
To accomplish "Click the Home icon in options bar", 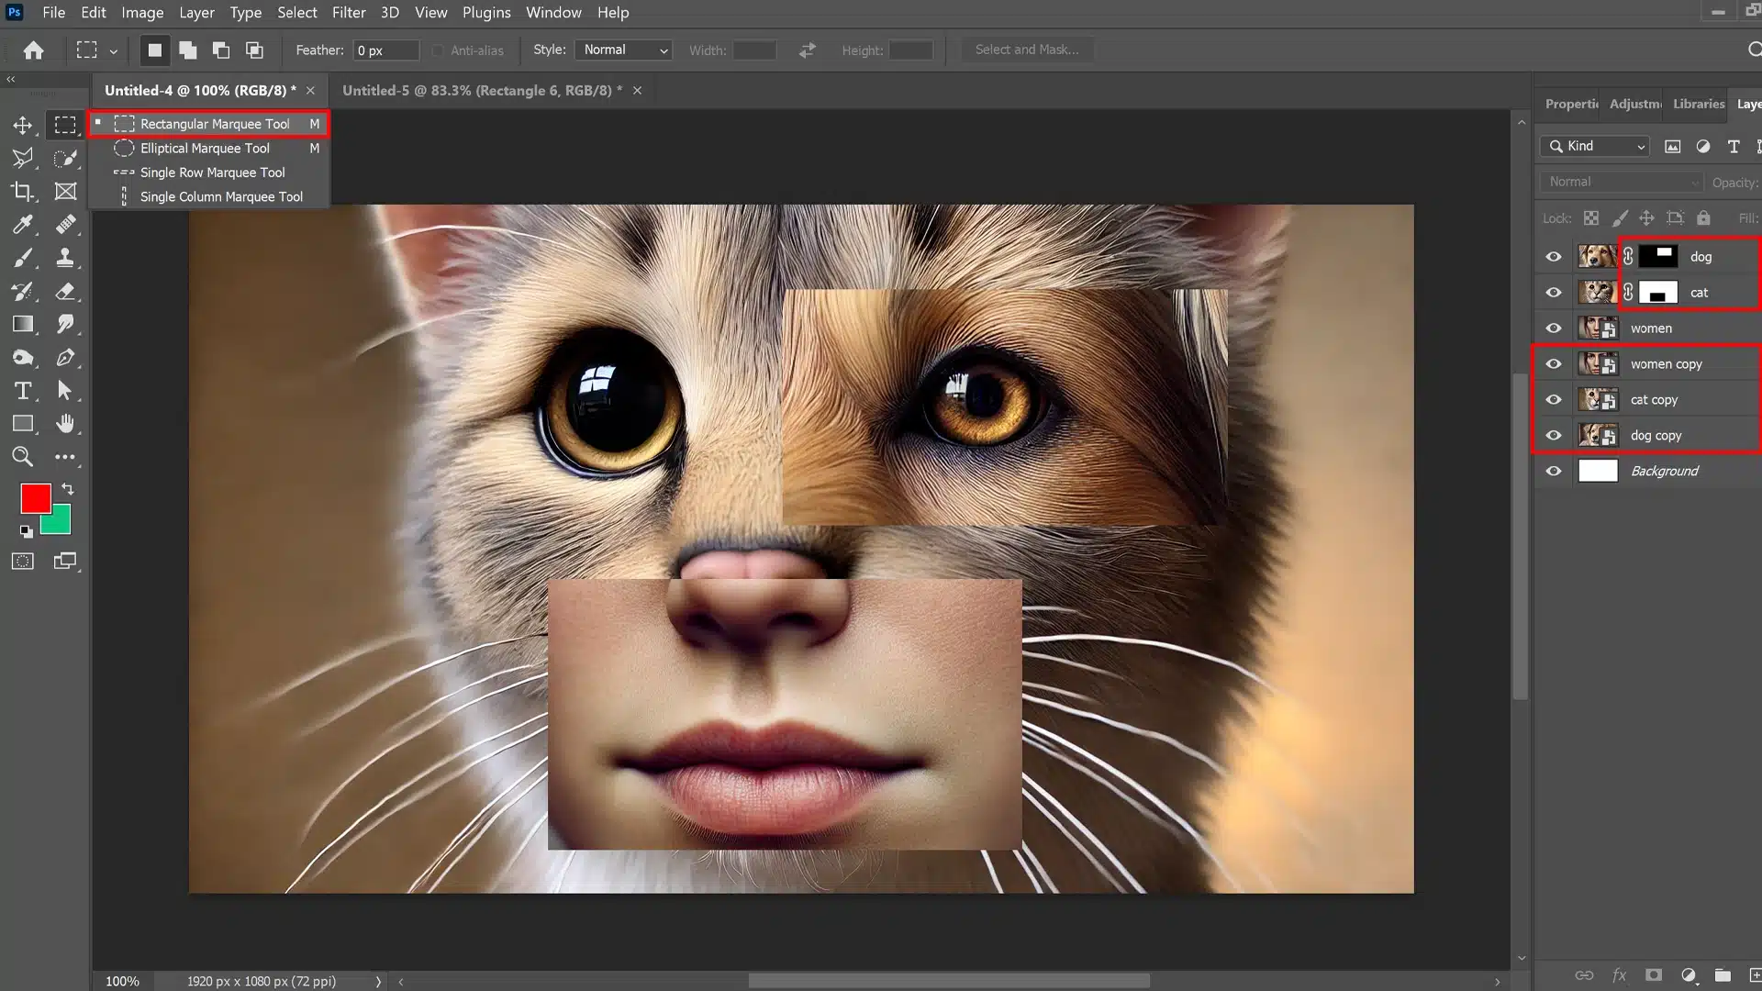I will coord(34,50).
